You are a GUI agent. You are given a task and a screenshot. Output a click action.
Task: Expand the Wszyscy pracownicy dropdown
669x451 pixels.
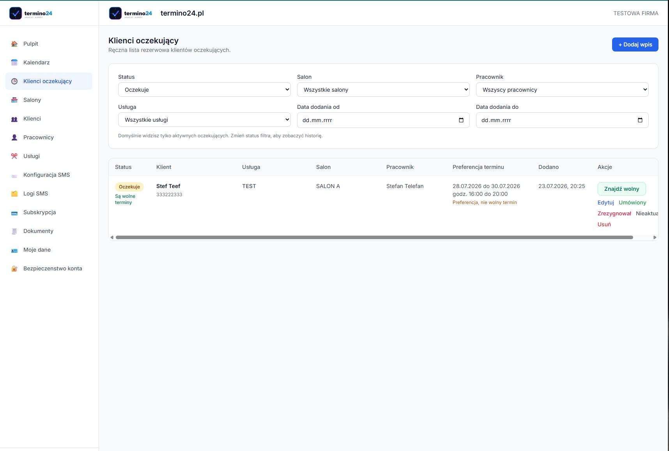click(562, 90)
